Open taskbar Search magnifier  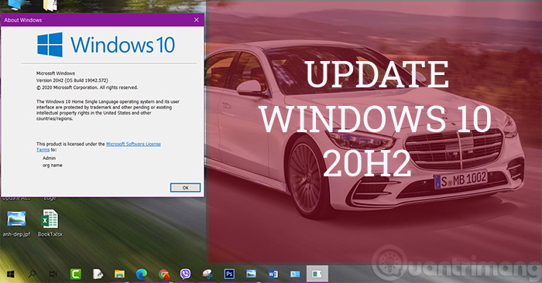click(33, 274)
